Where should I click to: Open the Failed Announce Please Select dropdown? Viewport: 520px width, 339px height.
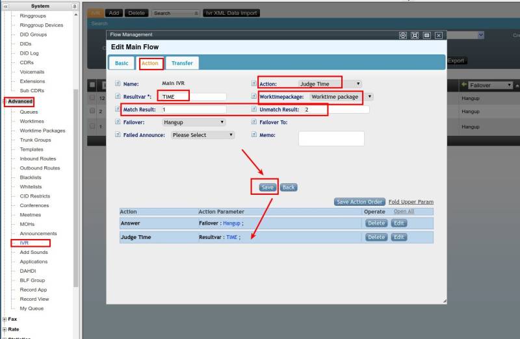click(201, 135)
